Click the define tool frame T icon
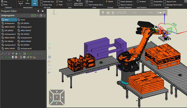The height and width of the screenshot is (108, 187). [x=12, y=54]
